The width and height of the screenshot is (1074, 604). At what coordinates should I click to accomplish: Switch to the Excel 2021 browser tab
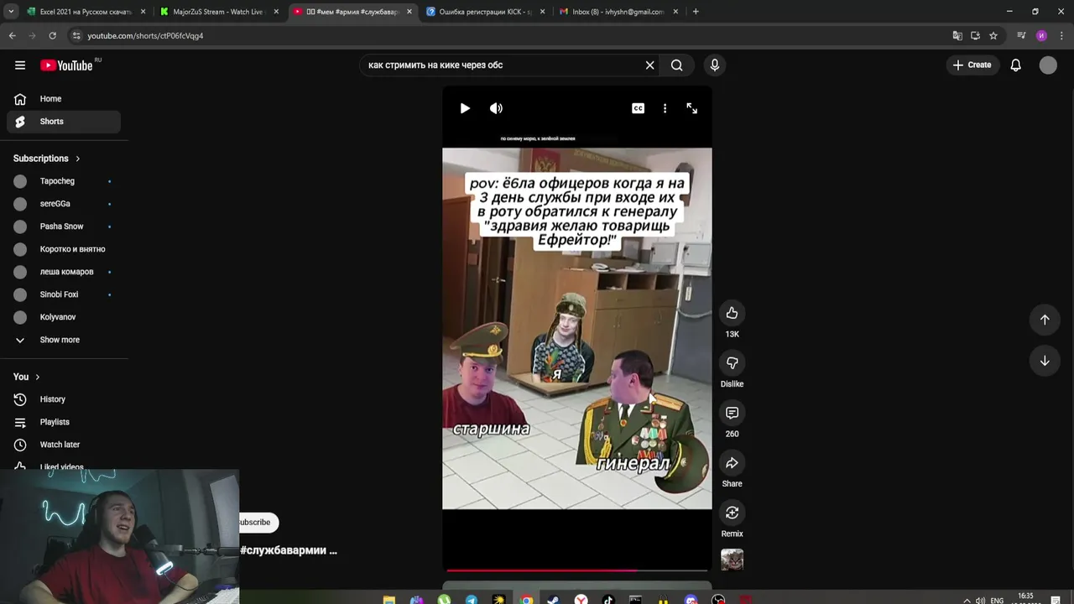(86, 12)
